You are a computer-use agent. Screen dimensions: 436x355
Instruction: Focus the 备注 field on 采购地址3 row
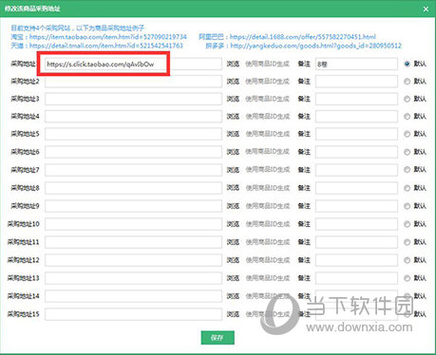point(356,99)
